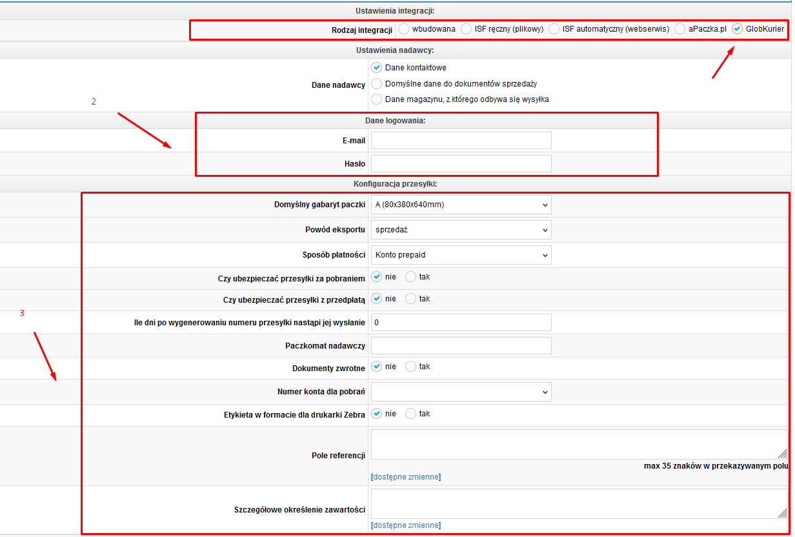Image resolution: width=795 pixels, height=537 pixels.
Task: Select Domyślne dane do dokumentów sprzedaży
Action: pos(377,84)
